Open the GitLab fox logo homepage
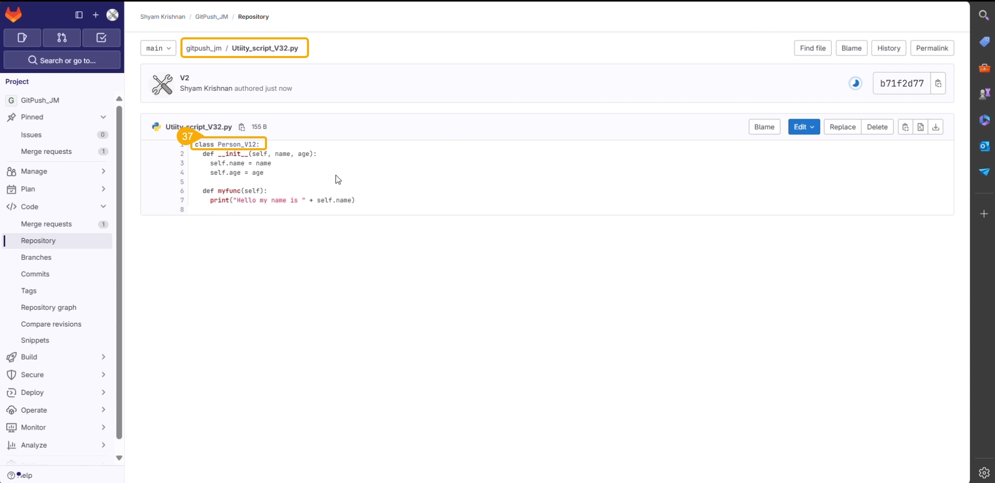 (x=13, y=15)
